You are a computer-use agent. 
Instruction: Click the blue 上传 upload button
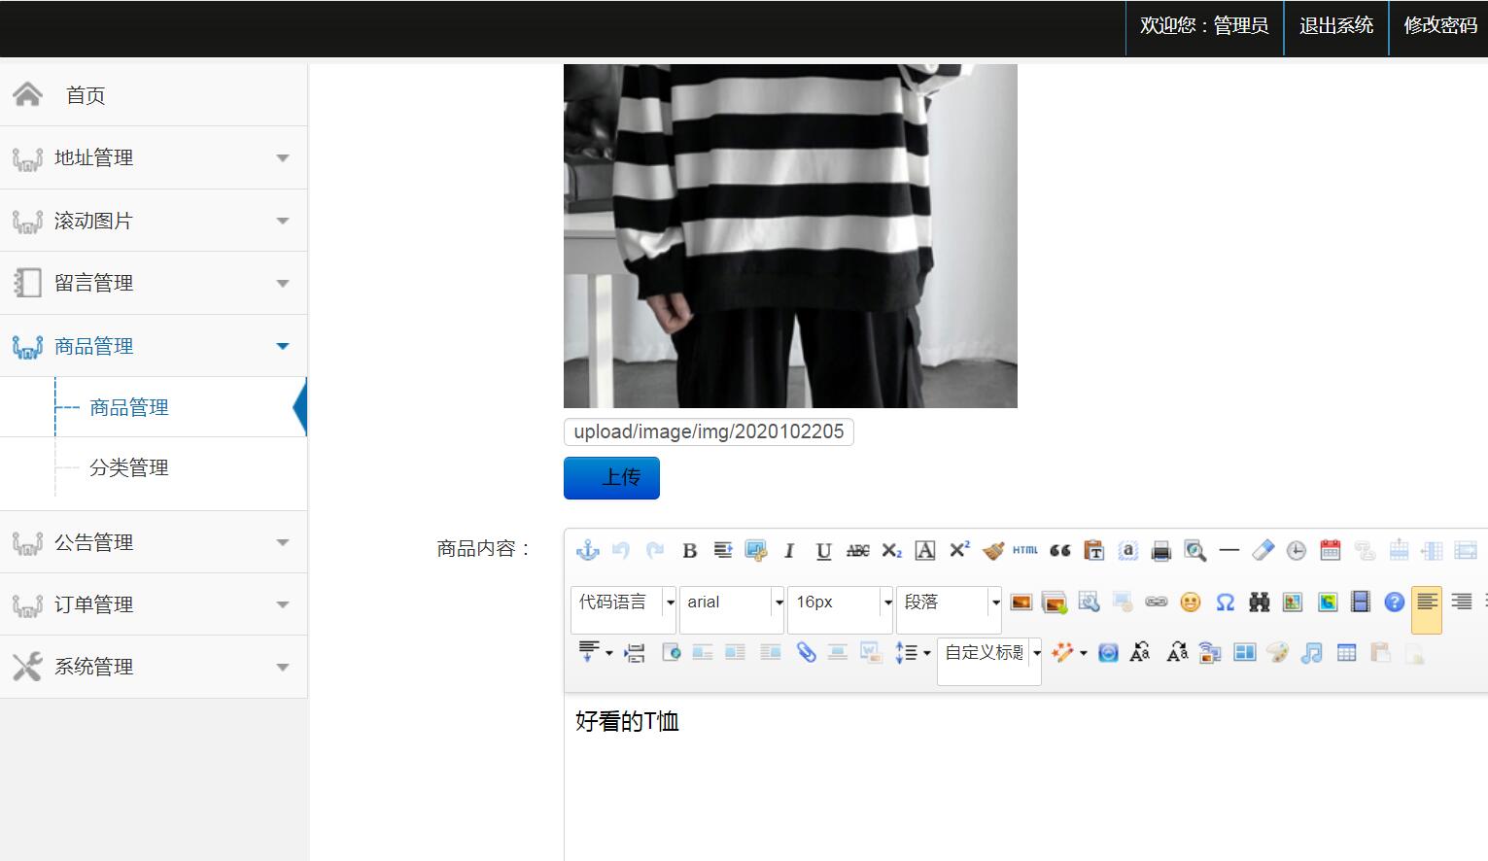pos(611,478)
